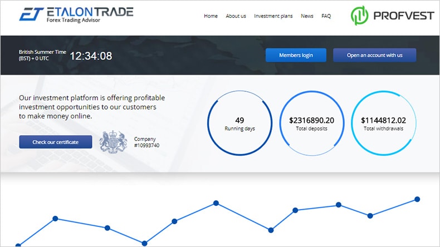Click Company #10993740 text

(146, 142)
